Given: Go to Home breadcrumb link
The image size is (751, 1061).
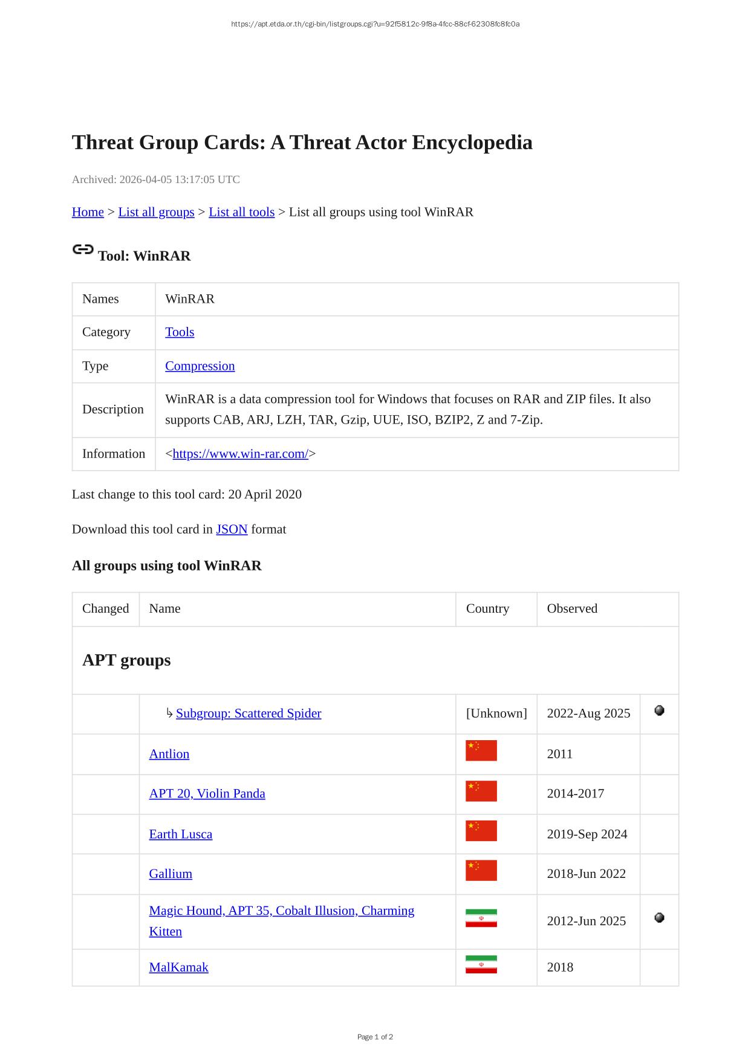Looking at the screenshot, I should (x=88, y=212).
